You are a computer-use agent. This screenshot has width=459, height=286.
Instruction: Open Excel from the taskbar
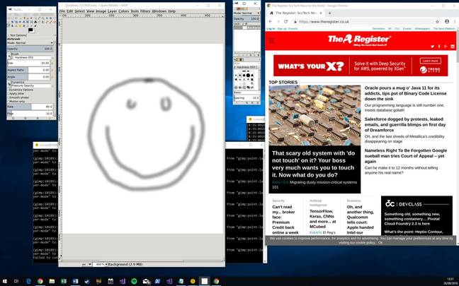(64, 281)
